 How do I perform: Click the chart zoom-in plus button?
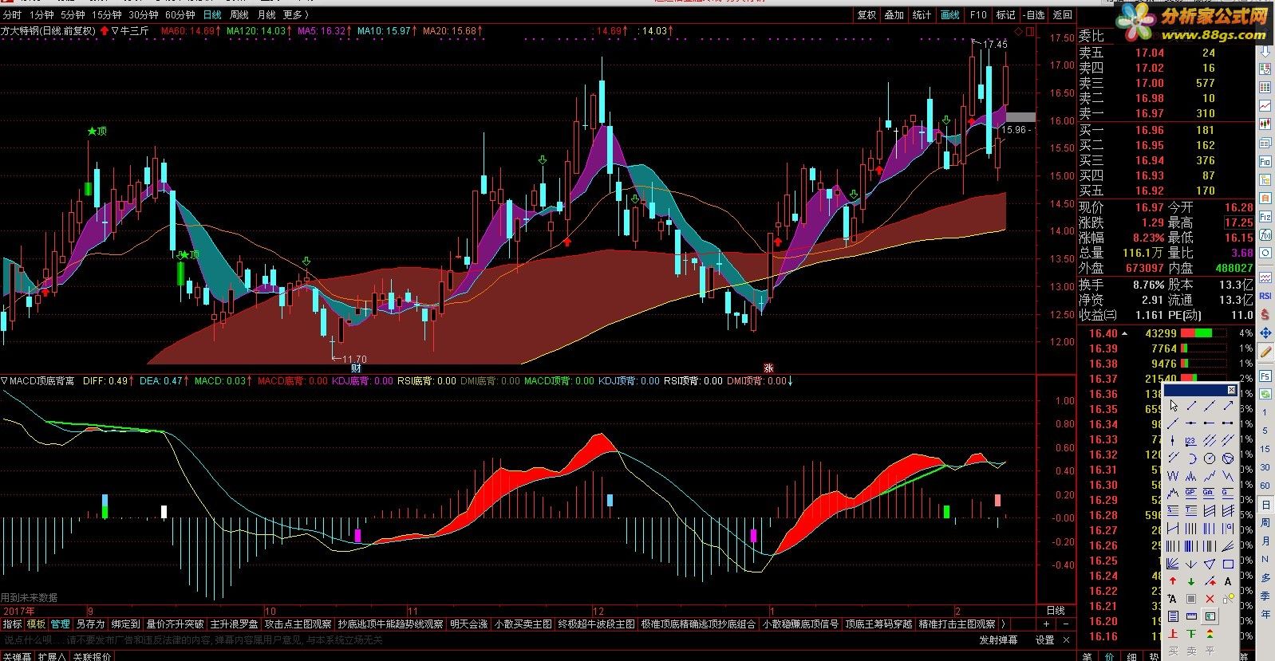1047,624
